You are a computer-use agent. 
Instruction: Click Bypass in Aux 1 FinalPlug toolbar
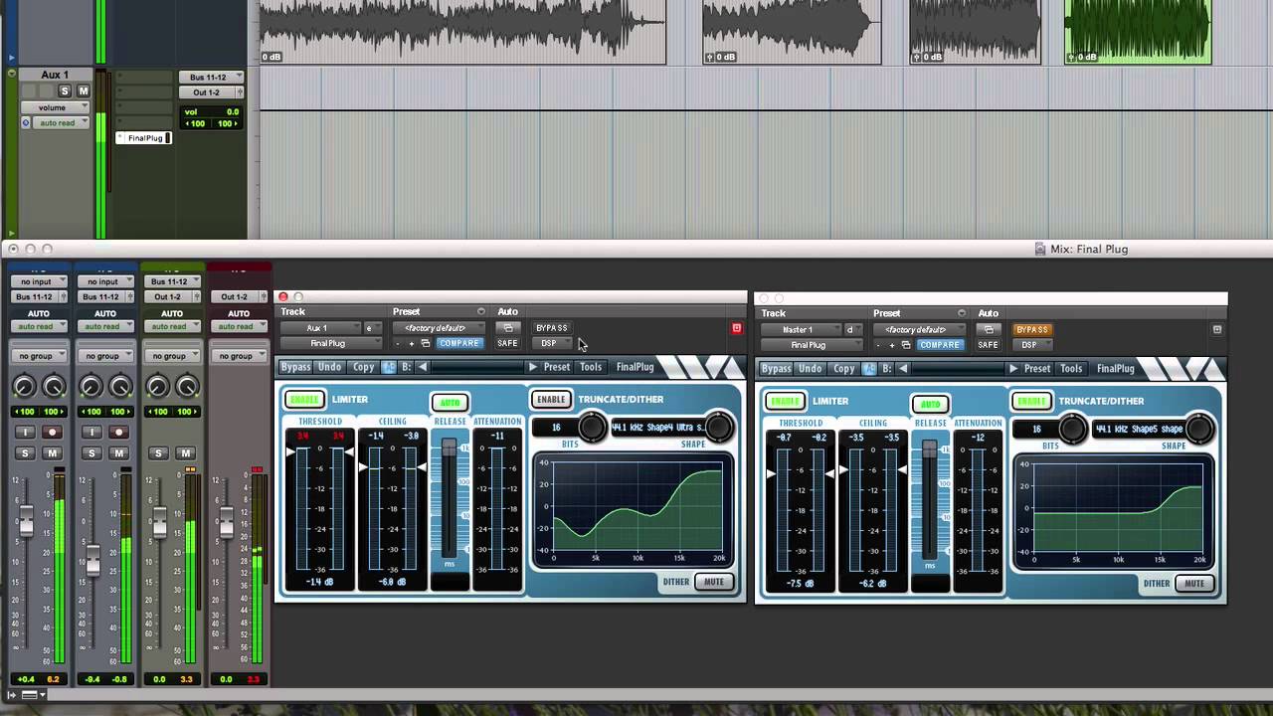[x=295, y=367]
